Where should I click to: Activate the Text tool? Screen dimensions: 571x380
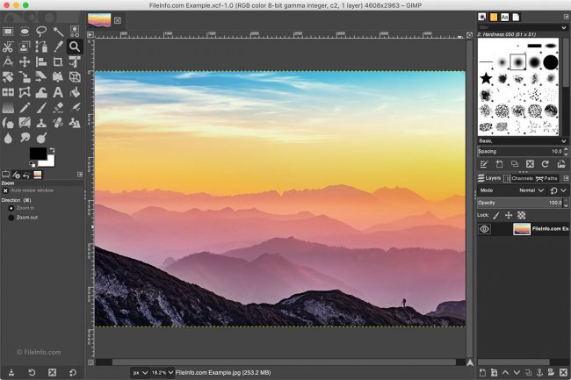58,92
